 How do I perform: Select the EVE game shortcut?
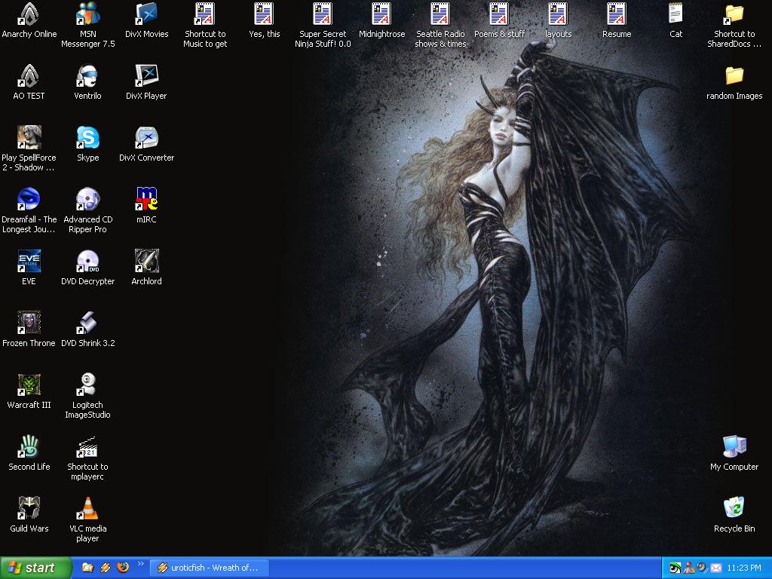tap(29, 262)
